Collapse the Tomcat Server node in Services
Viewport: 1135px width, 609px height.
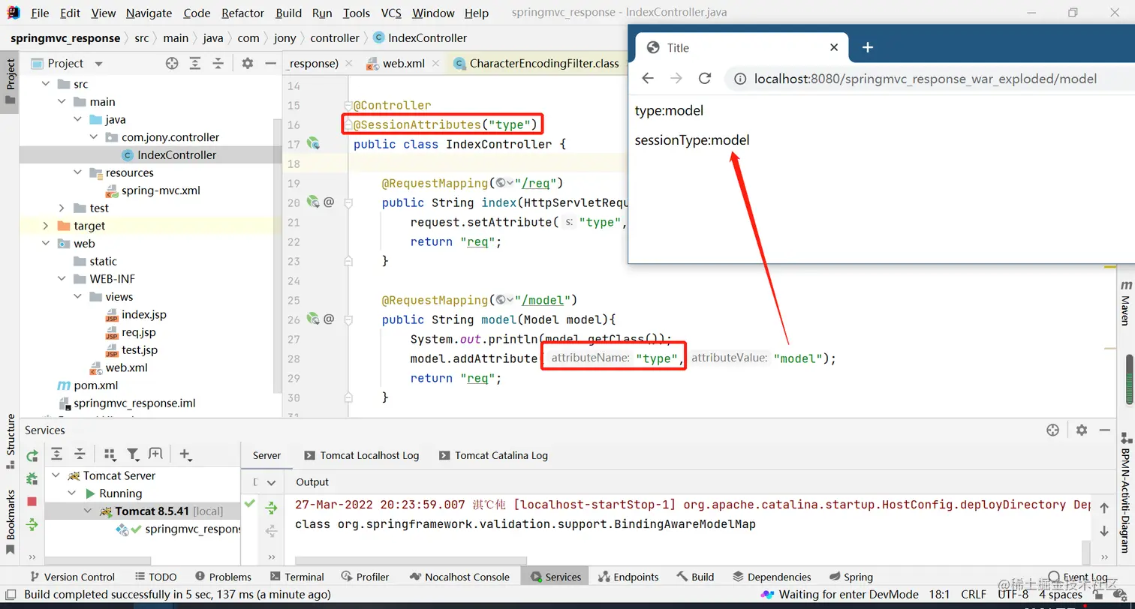[56, 475]
